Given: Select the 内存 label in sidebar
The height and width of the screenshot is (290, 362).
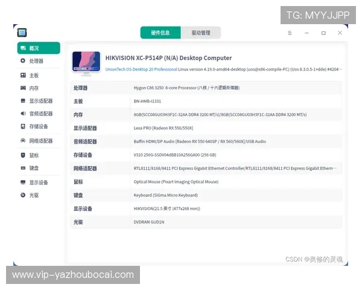Looking at the screenshot, I should coord(34,88).
